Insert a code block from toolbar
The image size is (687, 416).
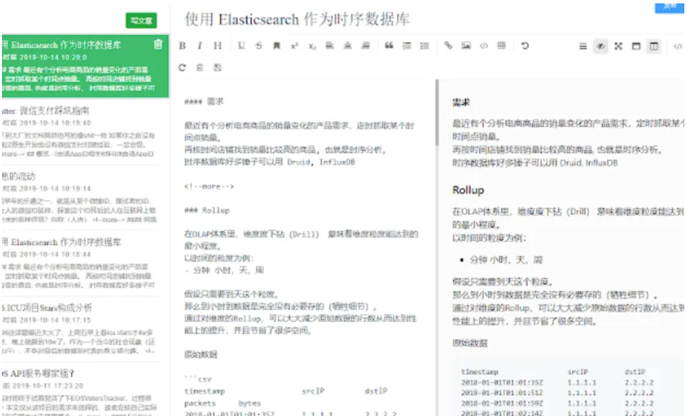point(484,46)
